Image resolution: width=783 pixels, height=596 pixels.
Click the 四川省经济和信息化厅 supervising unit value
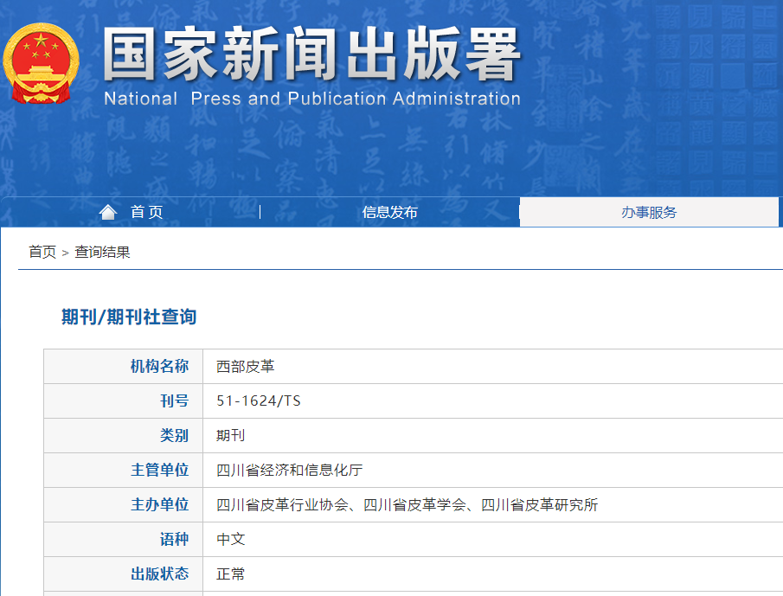(289, 470)
